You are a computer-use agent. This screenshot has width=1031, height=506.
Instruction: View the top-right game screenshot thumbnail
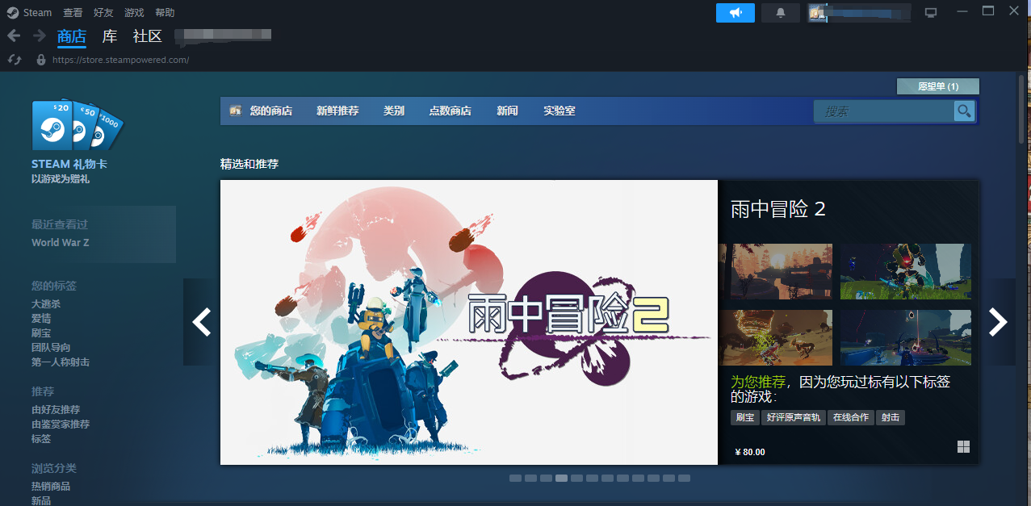[906, 272]
